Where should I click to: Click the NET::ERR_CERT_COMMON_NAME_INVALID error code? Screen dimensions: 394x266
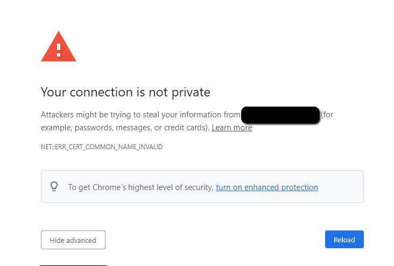coord(102,146)
